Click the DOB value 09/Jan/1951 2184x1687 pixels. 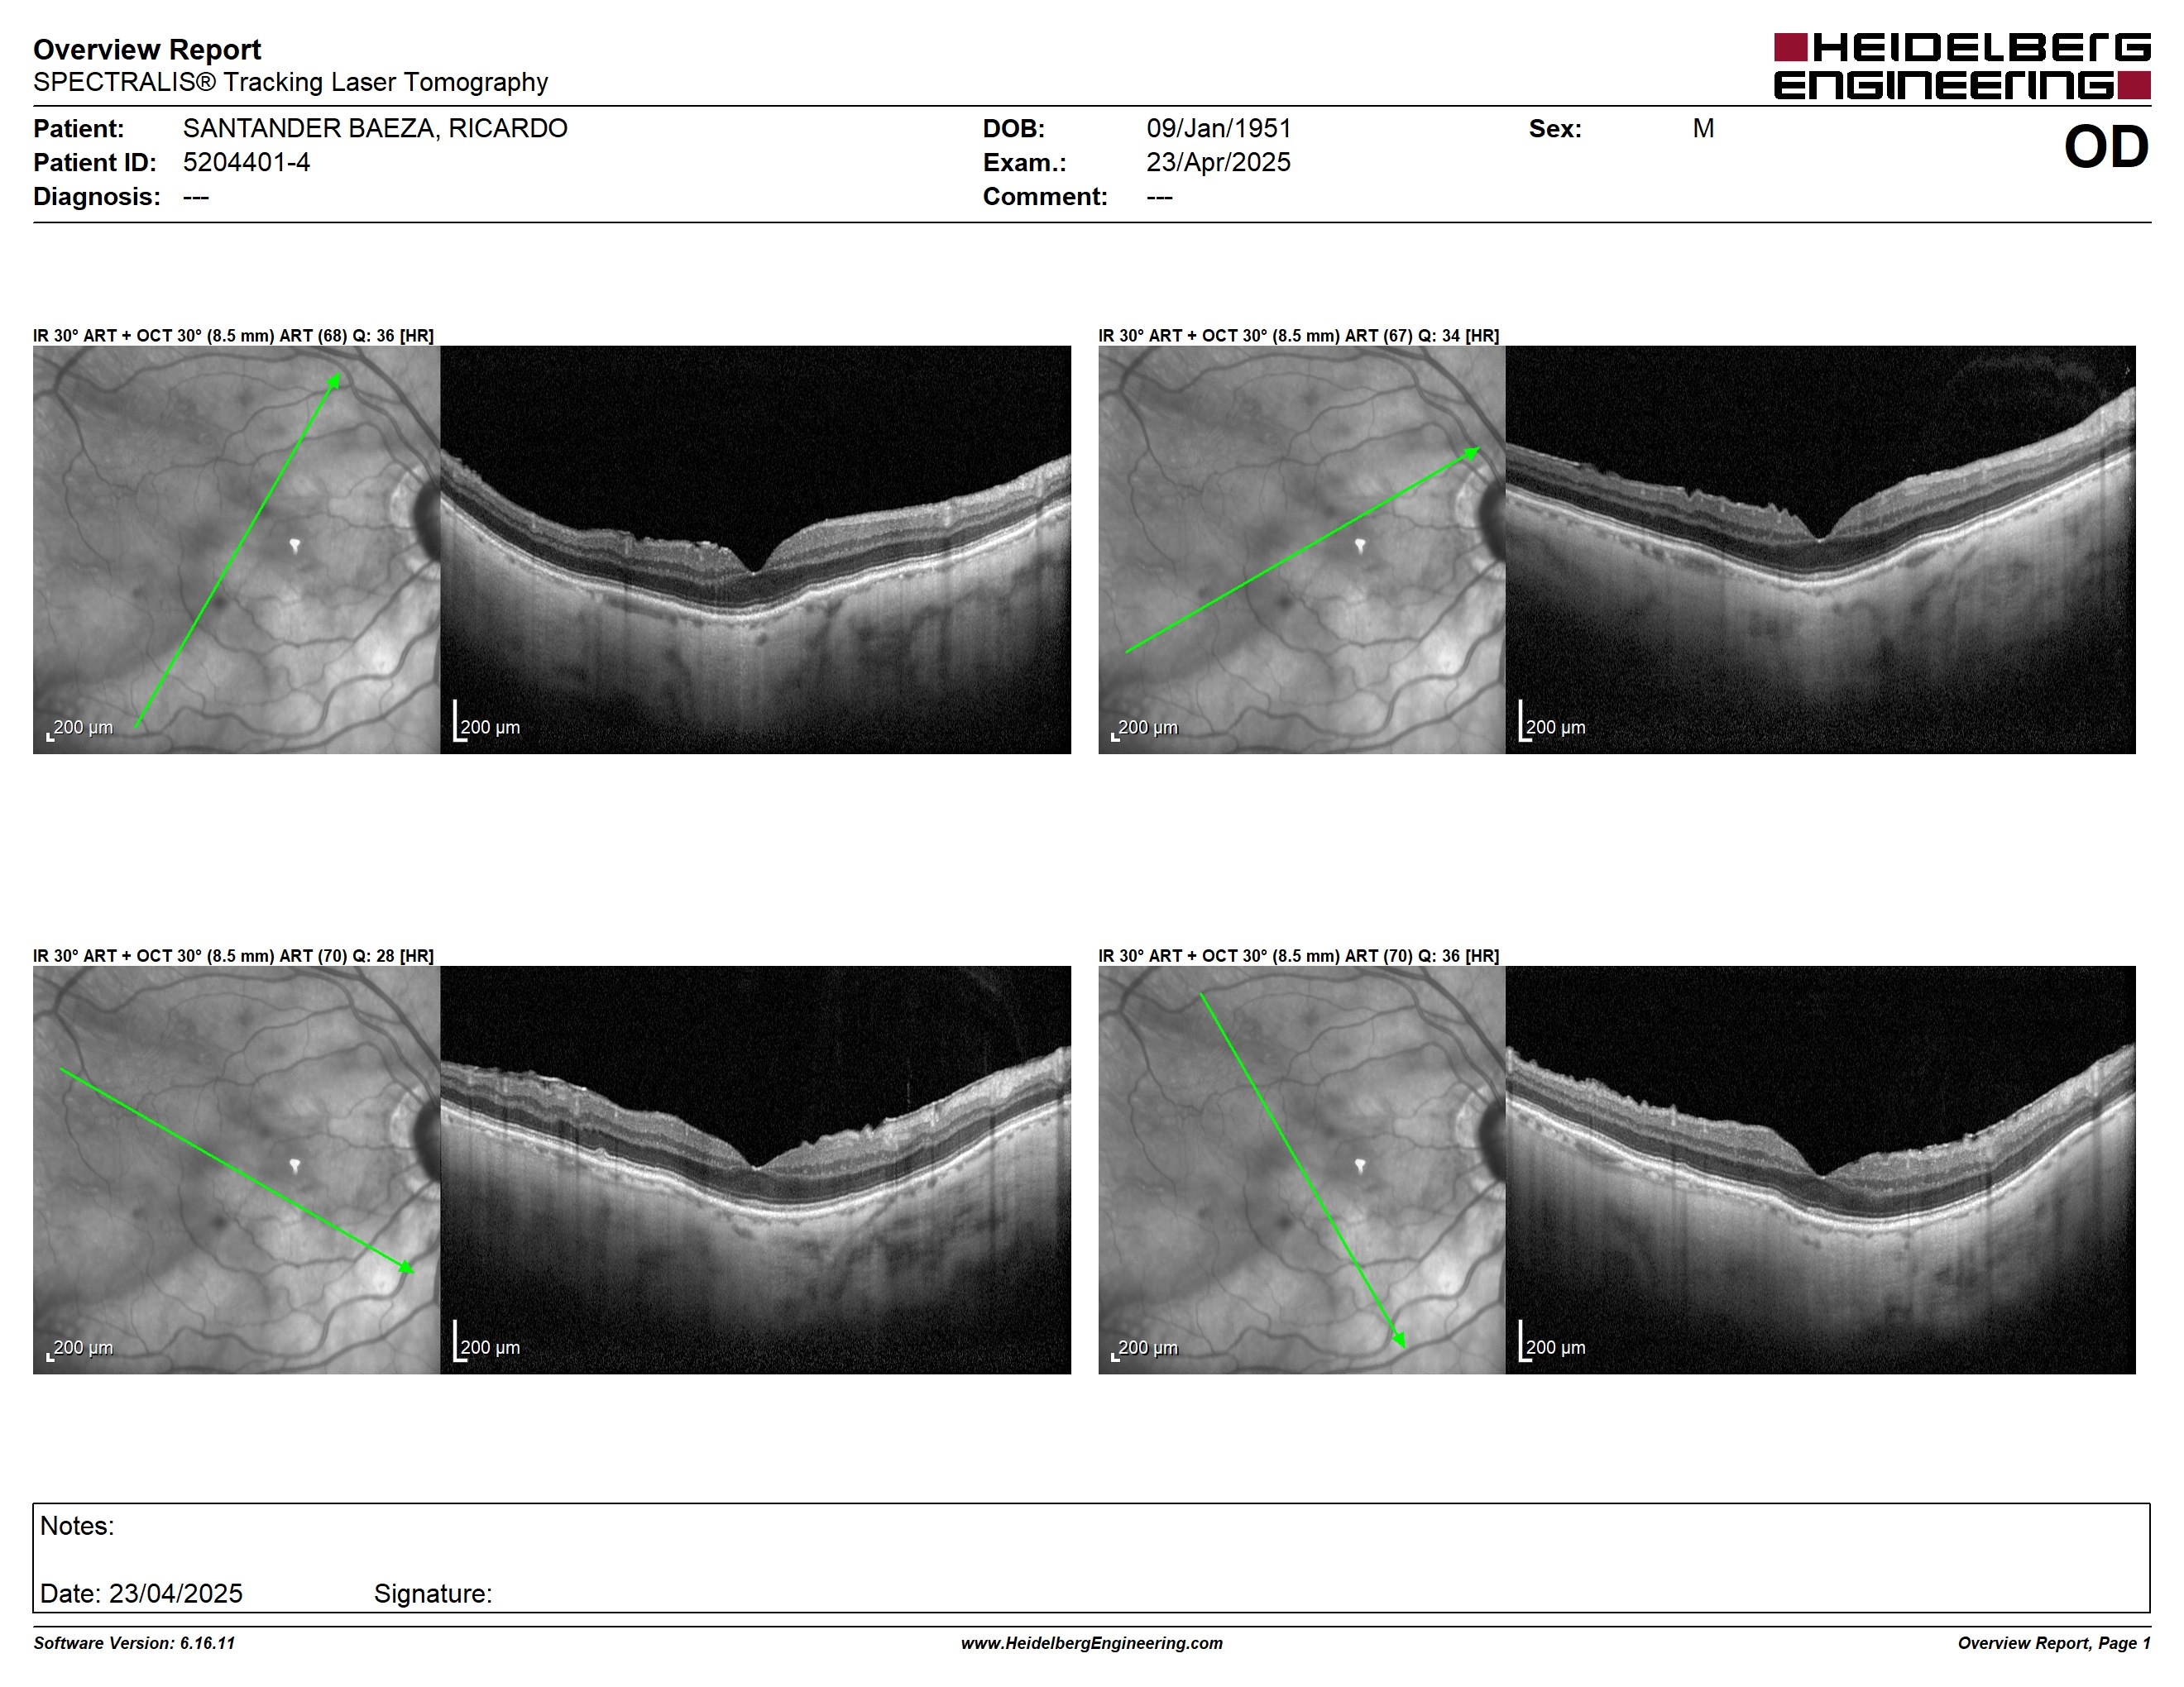[1219, 128]
